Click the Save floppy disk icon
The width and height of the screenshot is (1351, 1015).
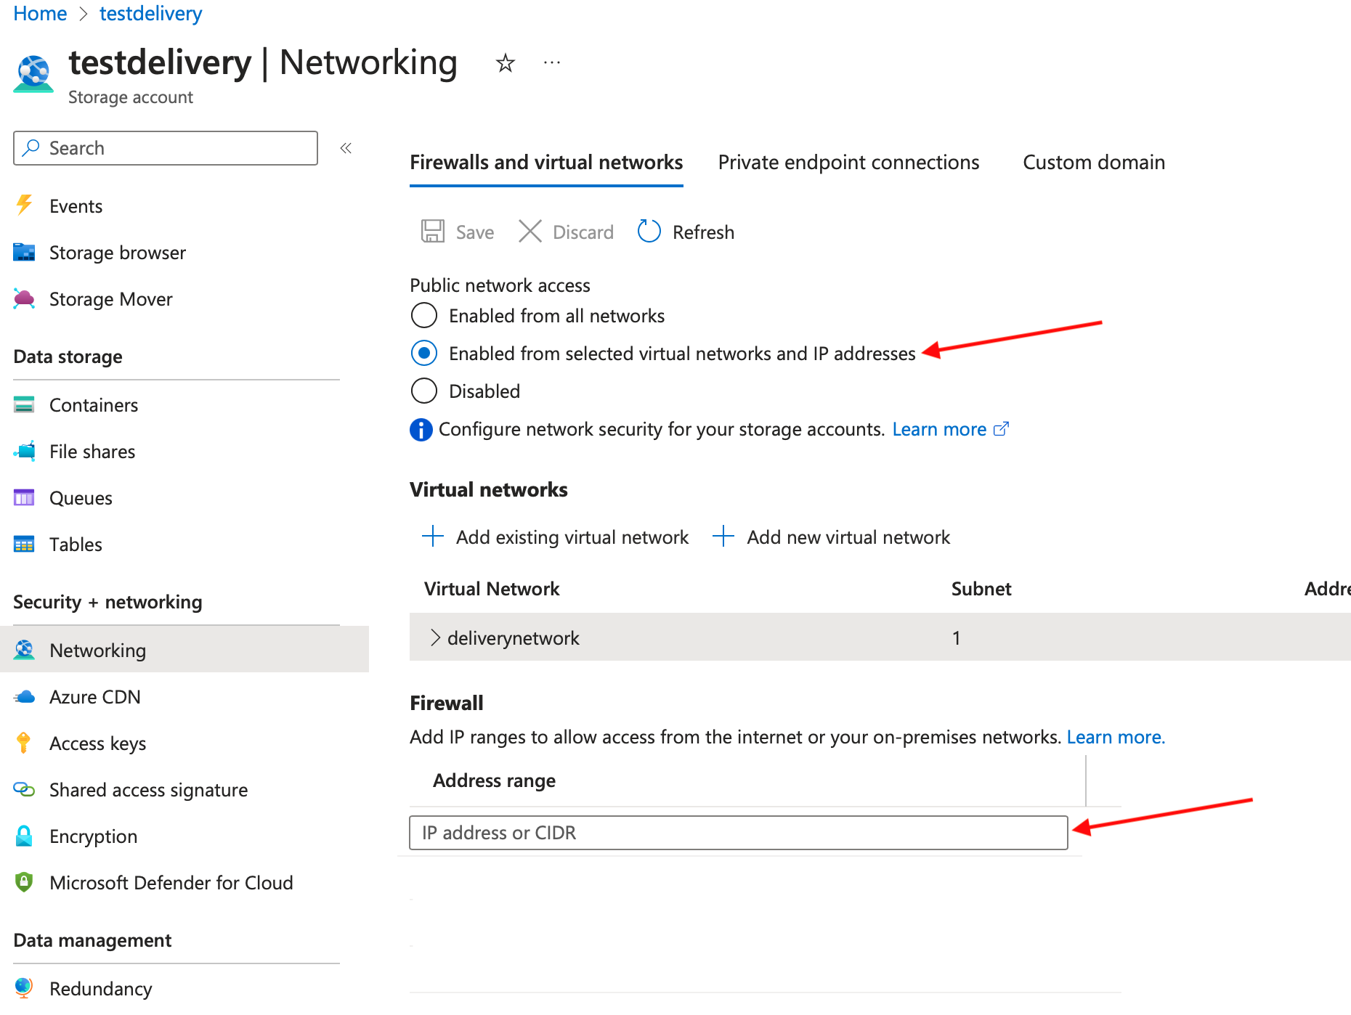coord(433,232)
